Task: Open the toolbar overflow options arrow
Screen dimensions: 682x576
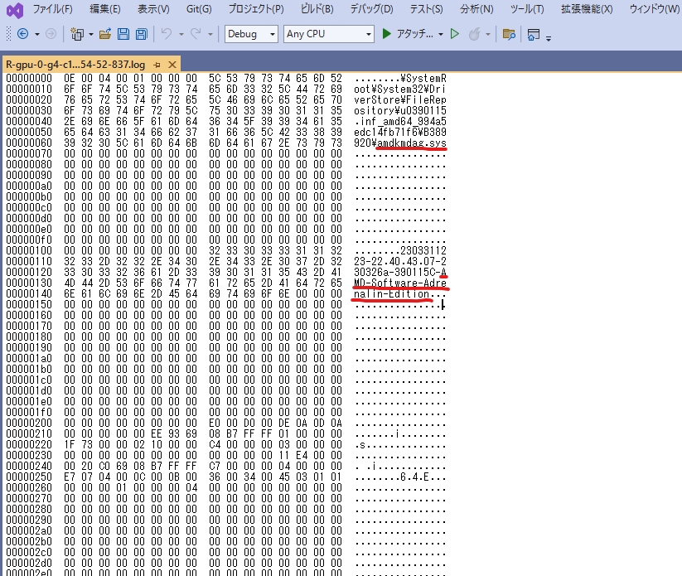Action: pos(549,38)
